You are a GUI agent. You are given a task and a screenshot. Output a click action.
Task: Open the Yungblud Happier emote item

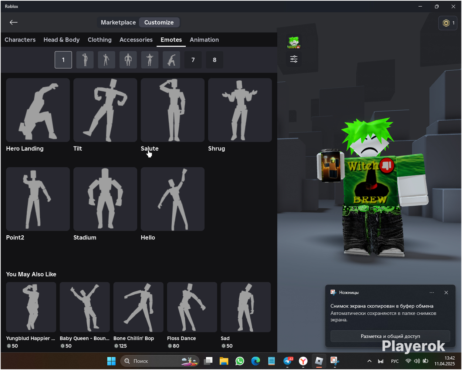click(31, 307)
